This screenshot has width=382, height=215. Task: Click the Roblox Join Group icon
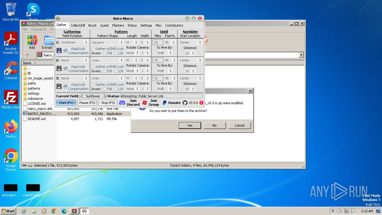pos(145,103)
